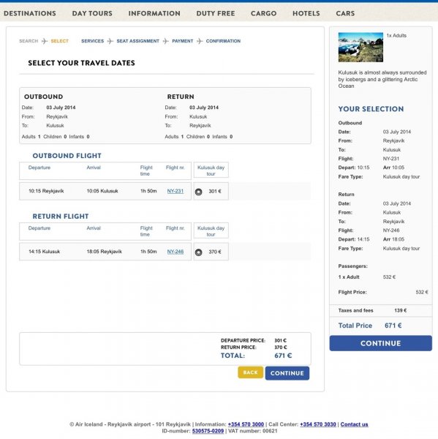Viewport: 438px width, 439px height.
Task: Click the yellow Back button
Action: 251,372
